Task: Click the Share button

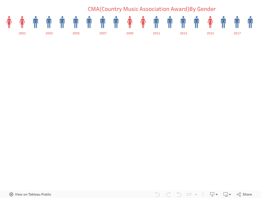Action: click(x=244, y=194)
